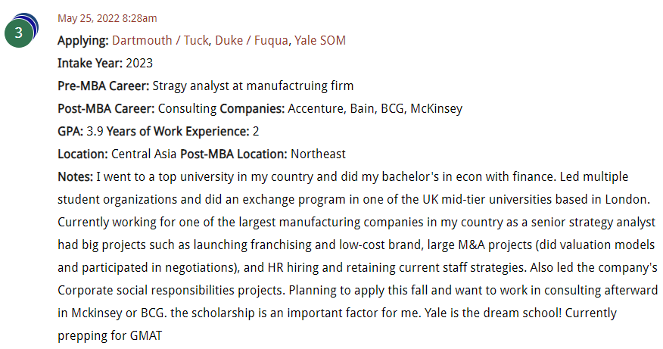This screenshot has height=349, width=663.
Task: Open the May 25, 2022 8:28am timestamp
Action: 107,18
